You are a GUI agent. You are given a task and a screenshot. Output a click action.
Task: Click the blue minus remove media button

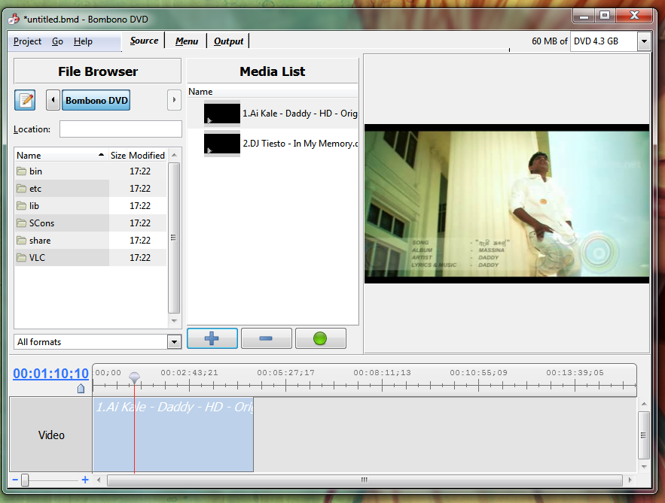coord(267,338)
